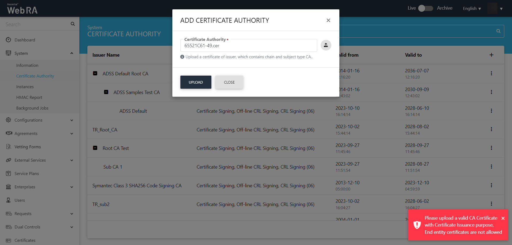Open three-dot menu for Sub CA 1 row
The width and height of the screenshot is (512, 245).
point(491,167)
